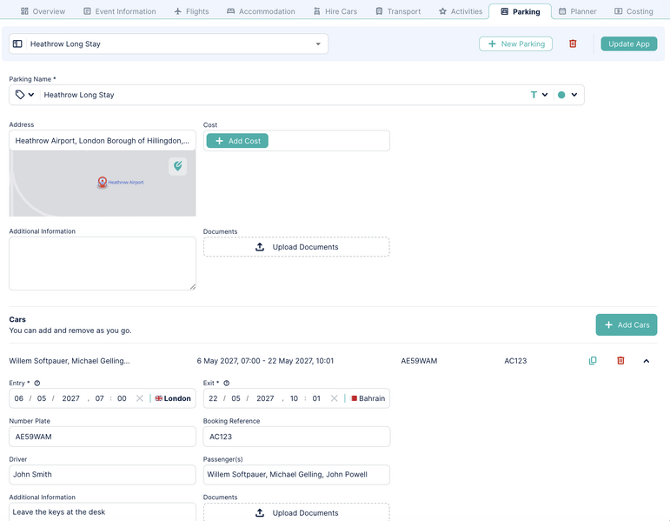
Task: Clear the Entry date field
Action: (139, 398)
